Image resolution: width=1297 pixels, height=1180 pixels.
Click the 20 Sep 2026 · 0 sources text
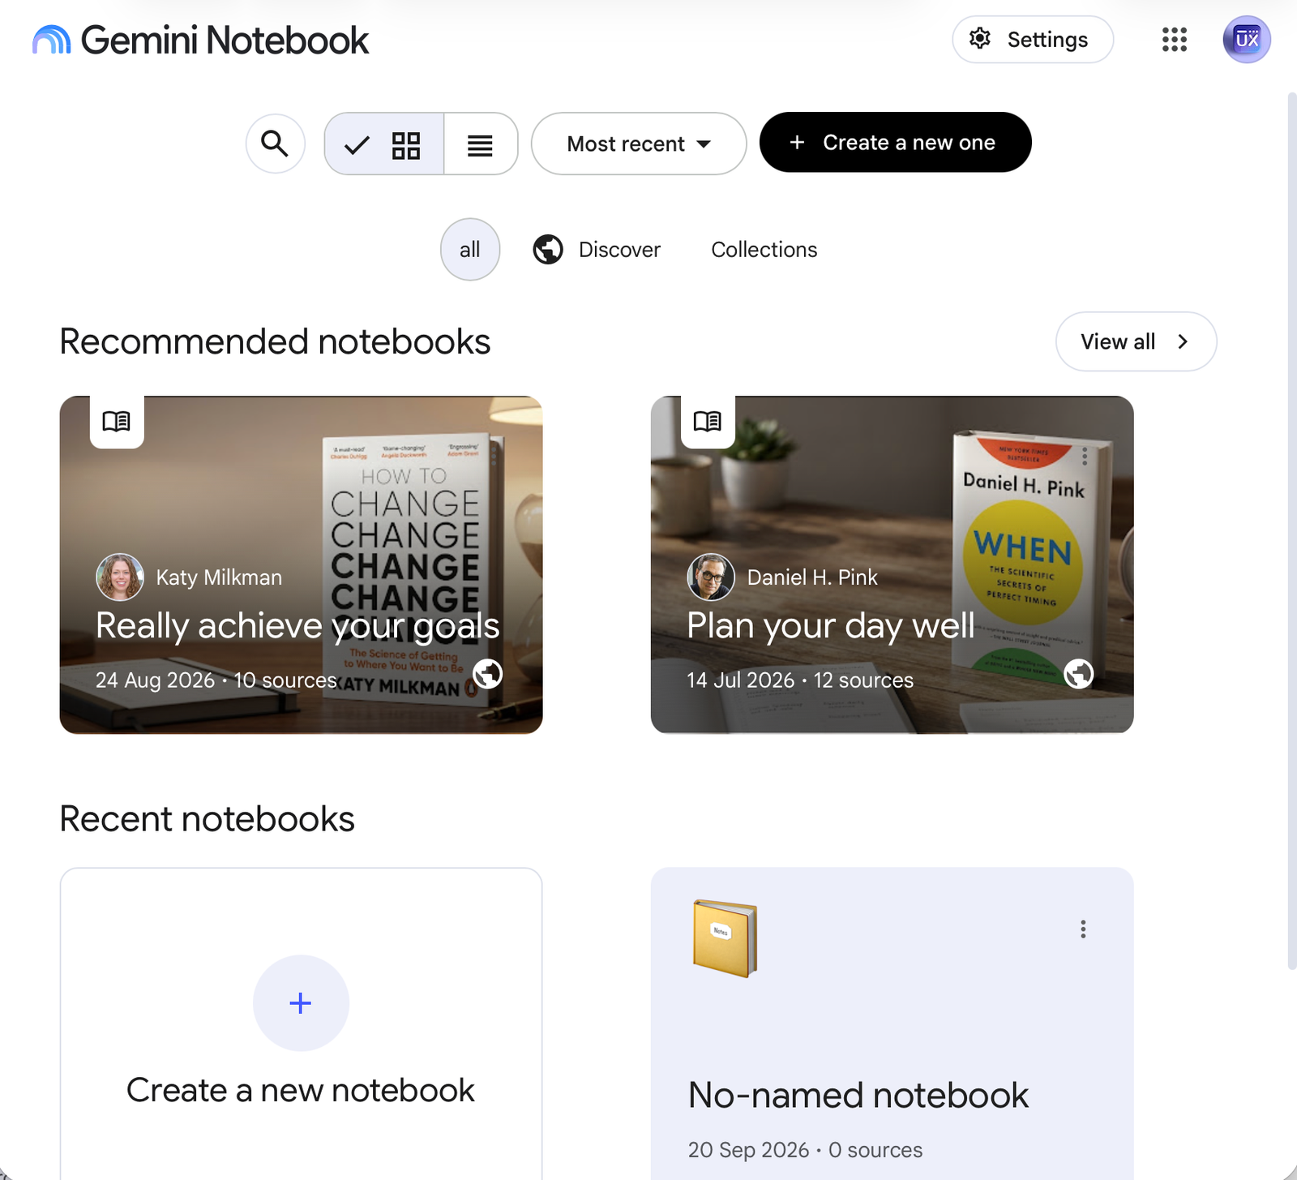click(805, 1149)
